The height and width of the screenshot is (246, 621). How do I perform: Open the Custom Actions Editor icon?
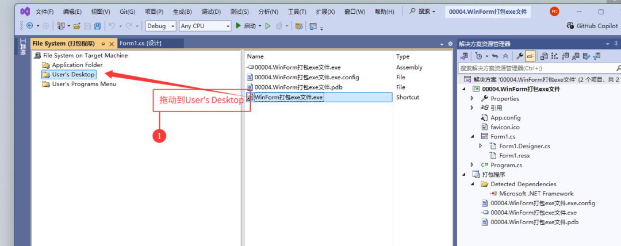(586, 56)
